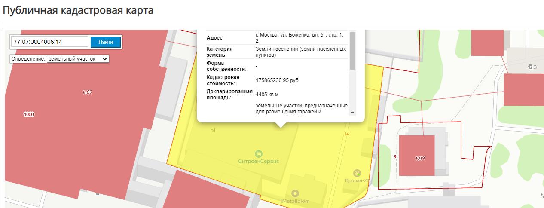Screen dimensions: 544x208
Task: Click the СитроенСервис car service icon
Action: point(259,153)
